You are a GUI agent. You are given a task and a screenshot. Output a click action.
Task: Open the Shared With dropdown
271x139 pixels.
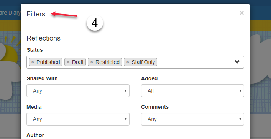pyautogui.click(x=78, y=91)
